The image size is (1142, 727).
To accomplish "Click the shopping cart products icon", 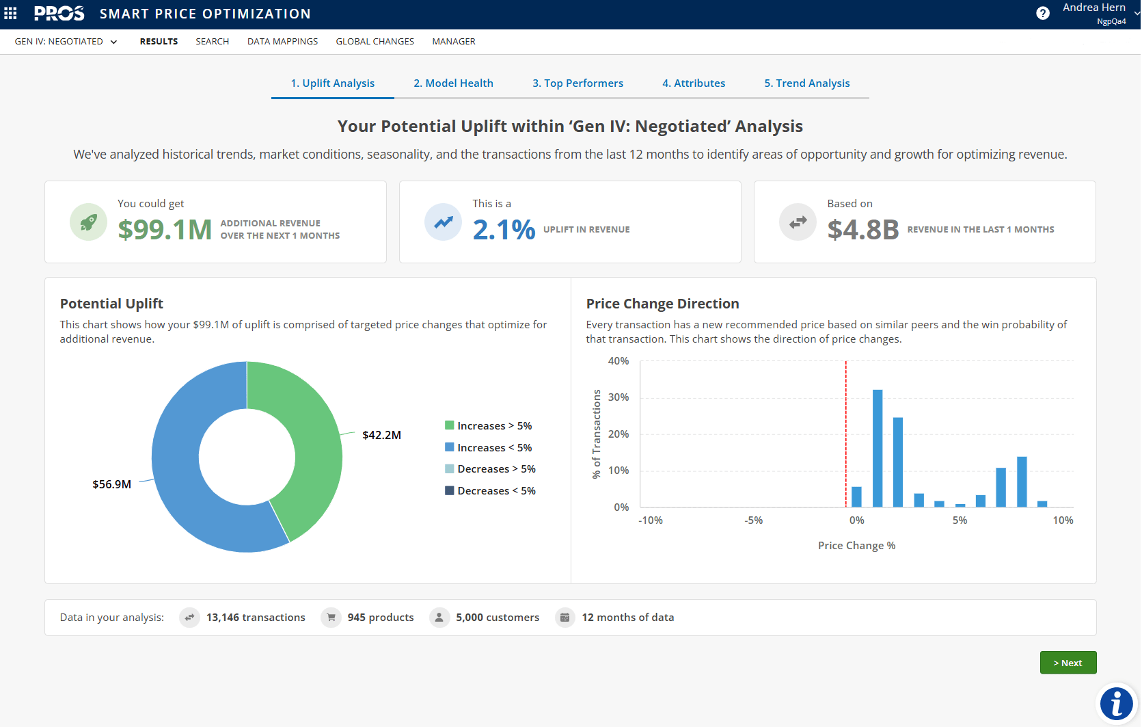I will coord(331,618).
